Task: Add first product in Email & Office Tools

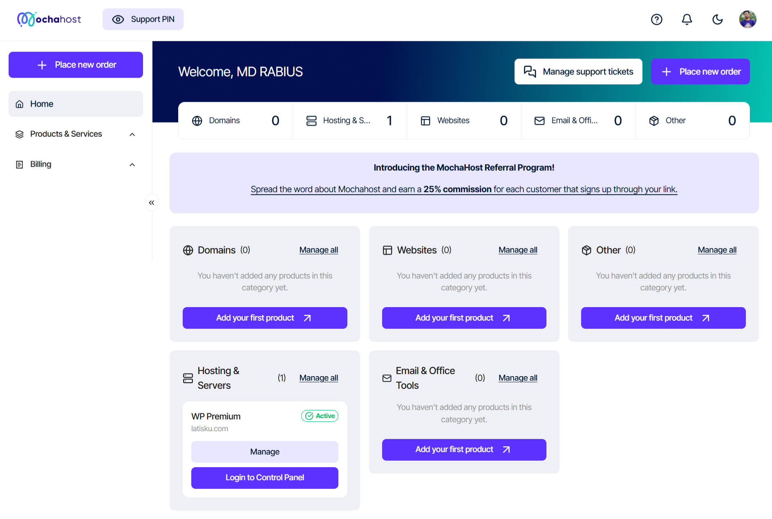Action: (x=464, y=450)
